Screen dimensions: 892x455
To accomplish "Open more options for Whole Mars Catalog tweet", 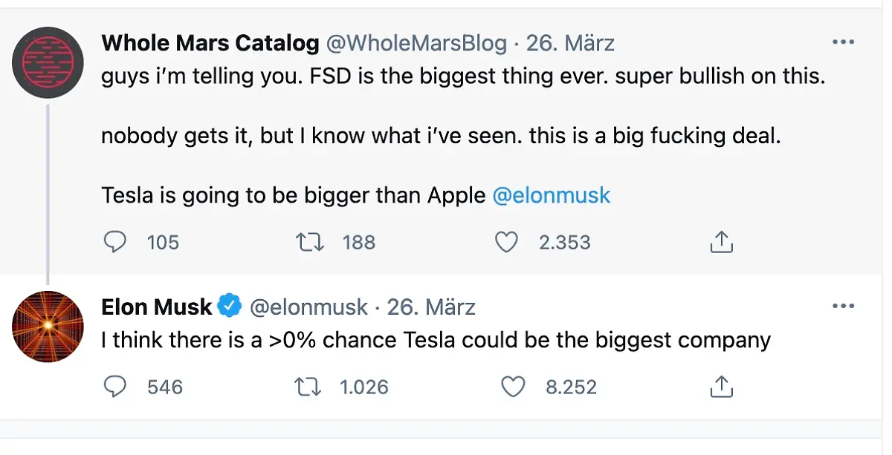I will (843, 43).
